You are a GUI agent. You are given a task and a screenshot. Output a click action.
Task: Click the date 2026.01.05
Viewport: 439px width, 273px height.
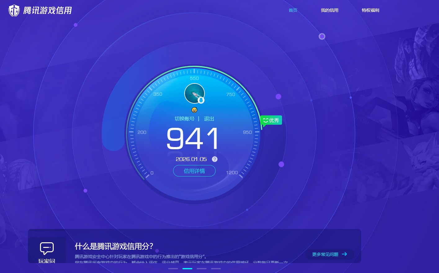(191, 159)
